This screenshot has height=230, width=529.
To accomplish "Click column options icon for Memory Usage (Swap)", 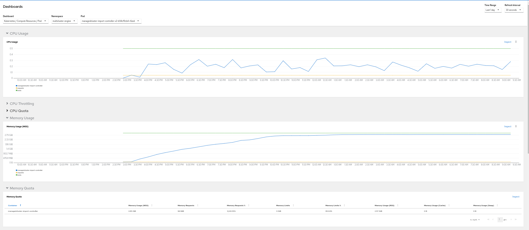I will [497, 206].
